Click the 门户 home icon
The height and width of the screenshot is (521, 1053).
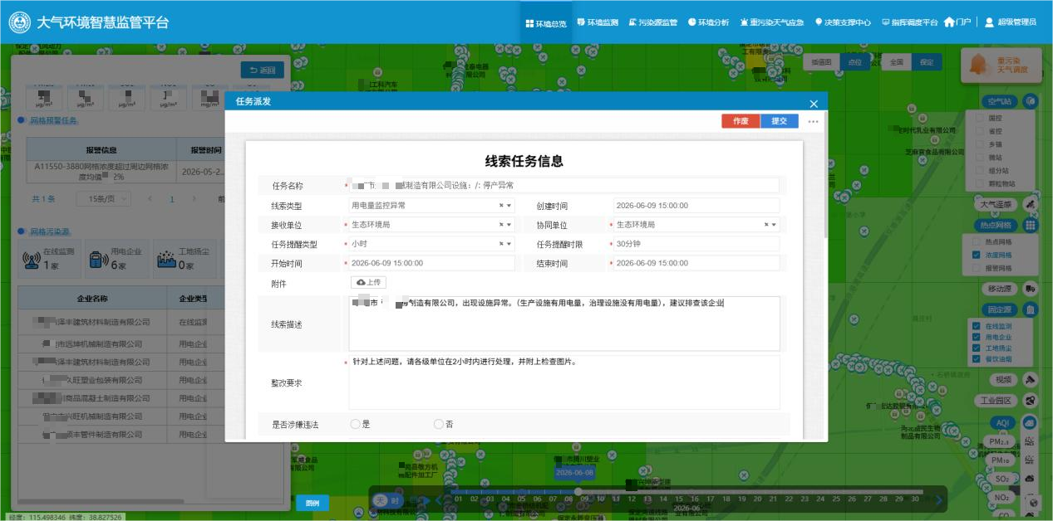pos(949,22)
